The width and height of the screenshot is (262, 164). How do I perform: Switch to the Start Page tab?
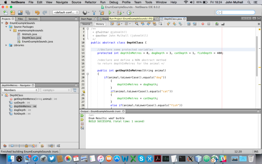(x=86, y=19)
